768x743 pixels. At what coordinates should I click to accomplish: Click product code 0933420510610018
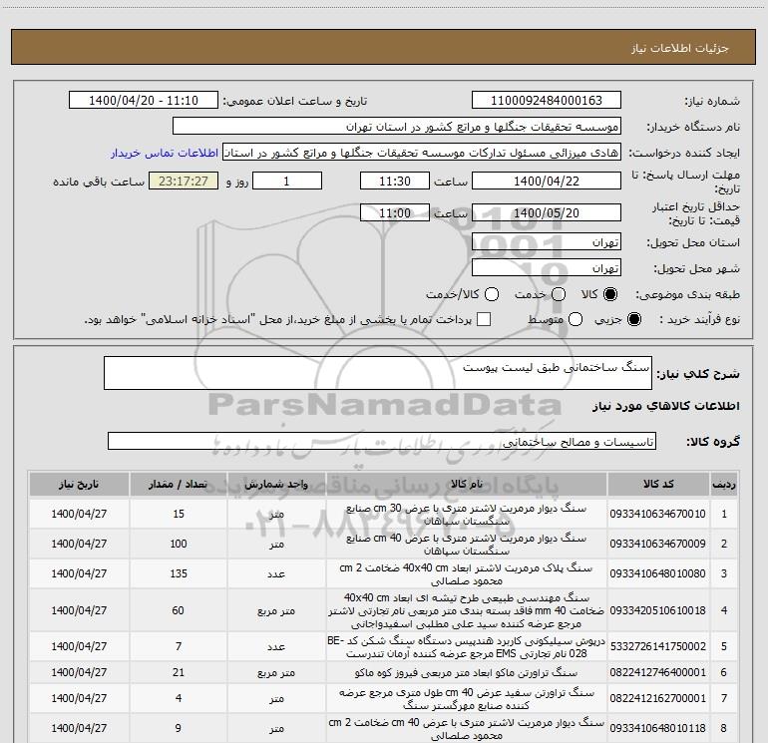[658, 610]
